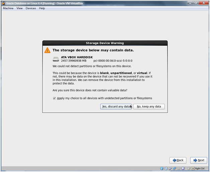Click the mouse integration status icon
This screenshot has height=172, width=210.
[x=189, y=169]
